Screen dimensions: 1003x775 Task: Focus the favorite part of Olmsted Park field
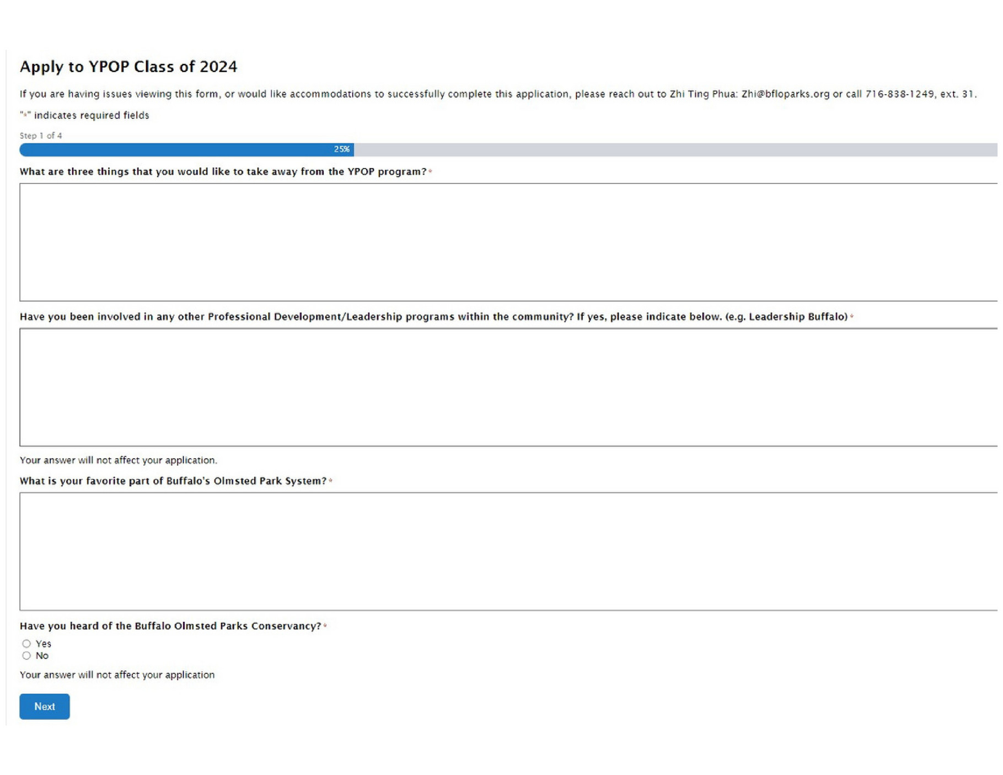(507, 551)
